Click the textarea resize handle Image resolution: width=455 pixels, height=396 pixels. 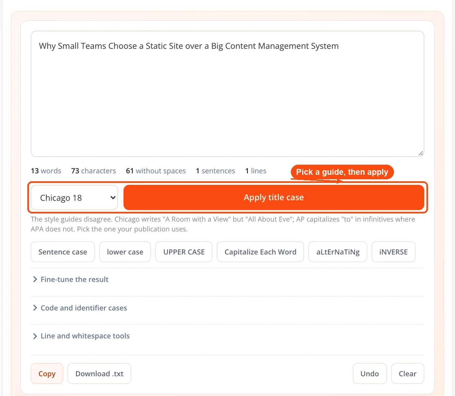pyautogui.click(x=421, y=153)
